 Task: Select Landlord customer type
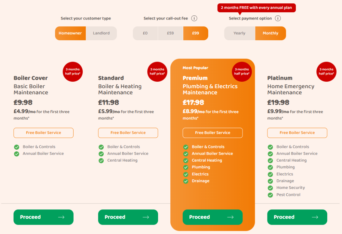[x=102, y=33]
